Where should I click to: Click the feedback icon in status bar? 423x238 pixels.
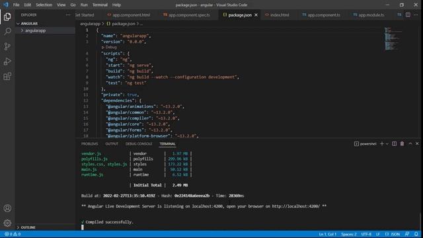tap(407, 234)
